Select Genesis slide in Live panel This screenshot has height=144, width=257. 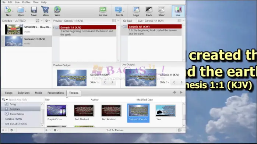(x=155, y=30)
